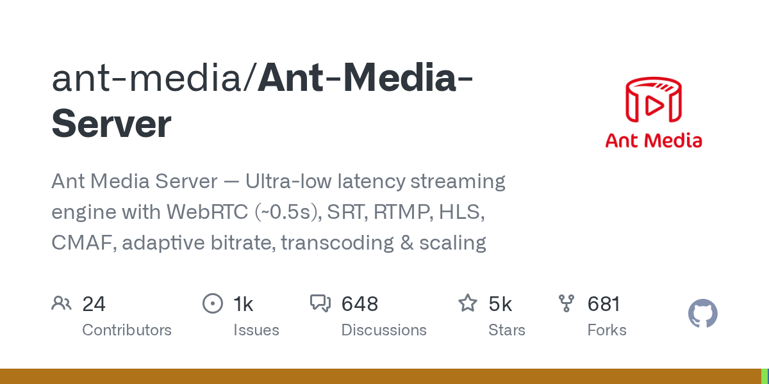Select the "Discussions" label

point(384,330)
